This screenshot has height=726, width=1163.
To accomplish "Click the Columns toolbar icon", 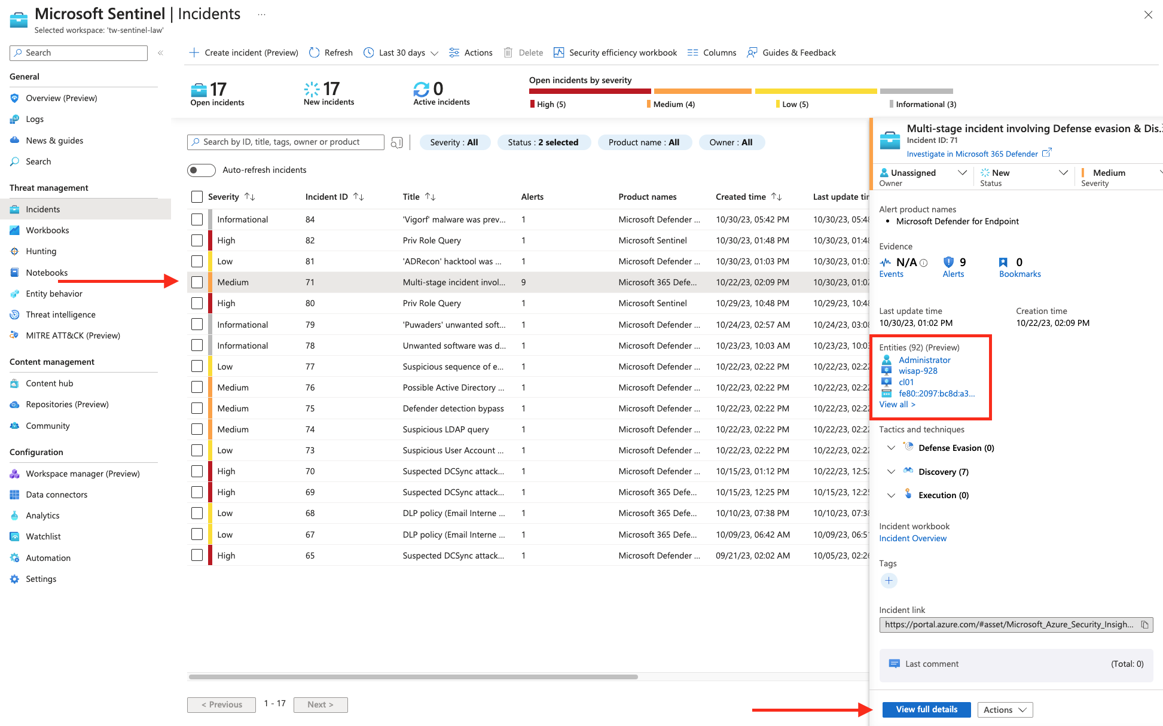I will 693,53.
